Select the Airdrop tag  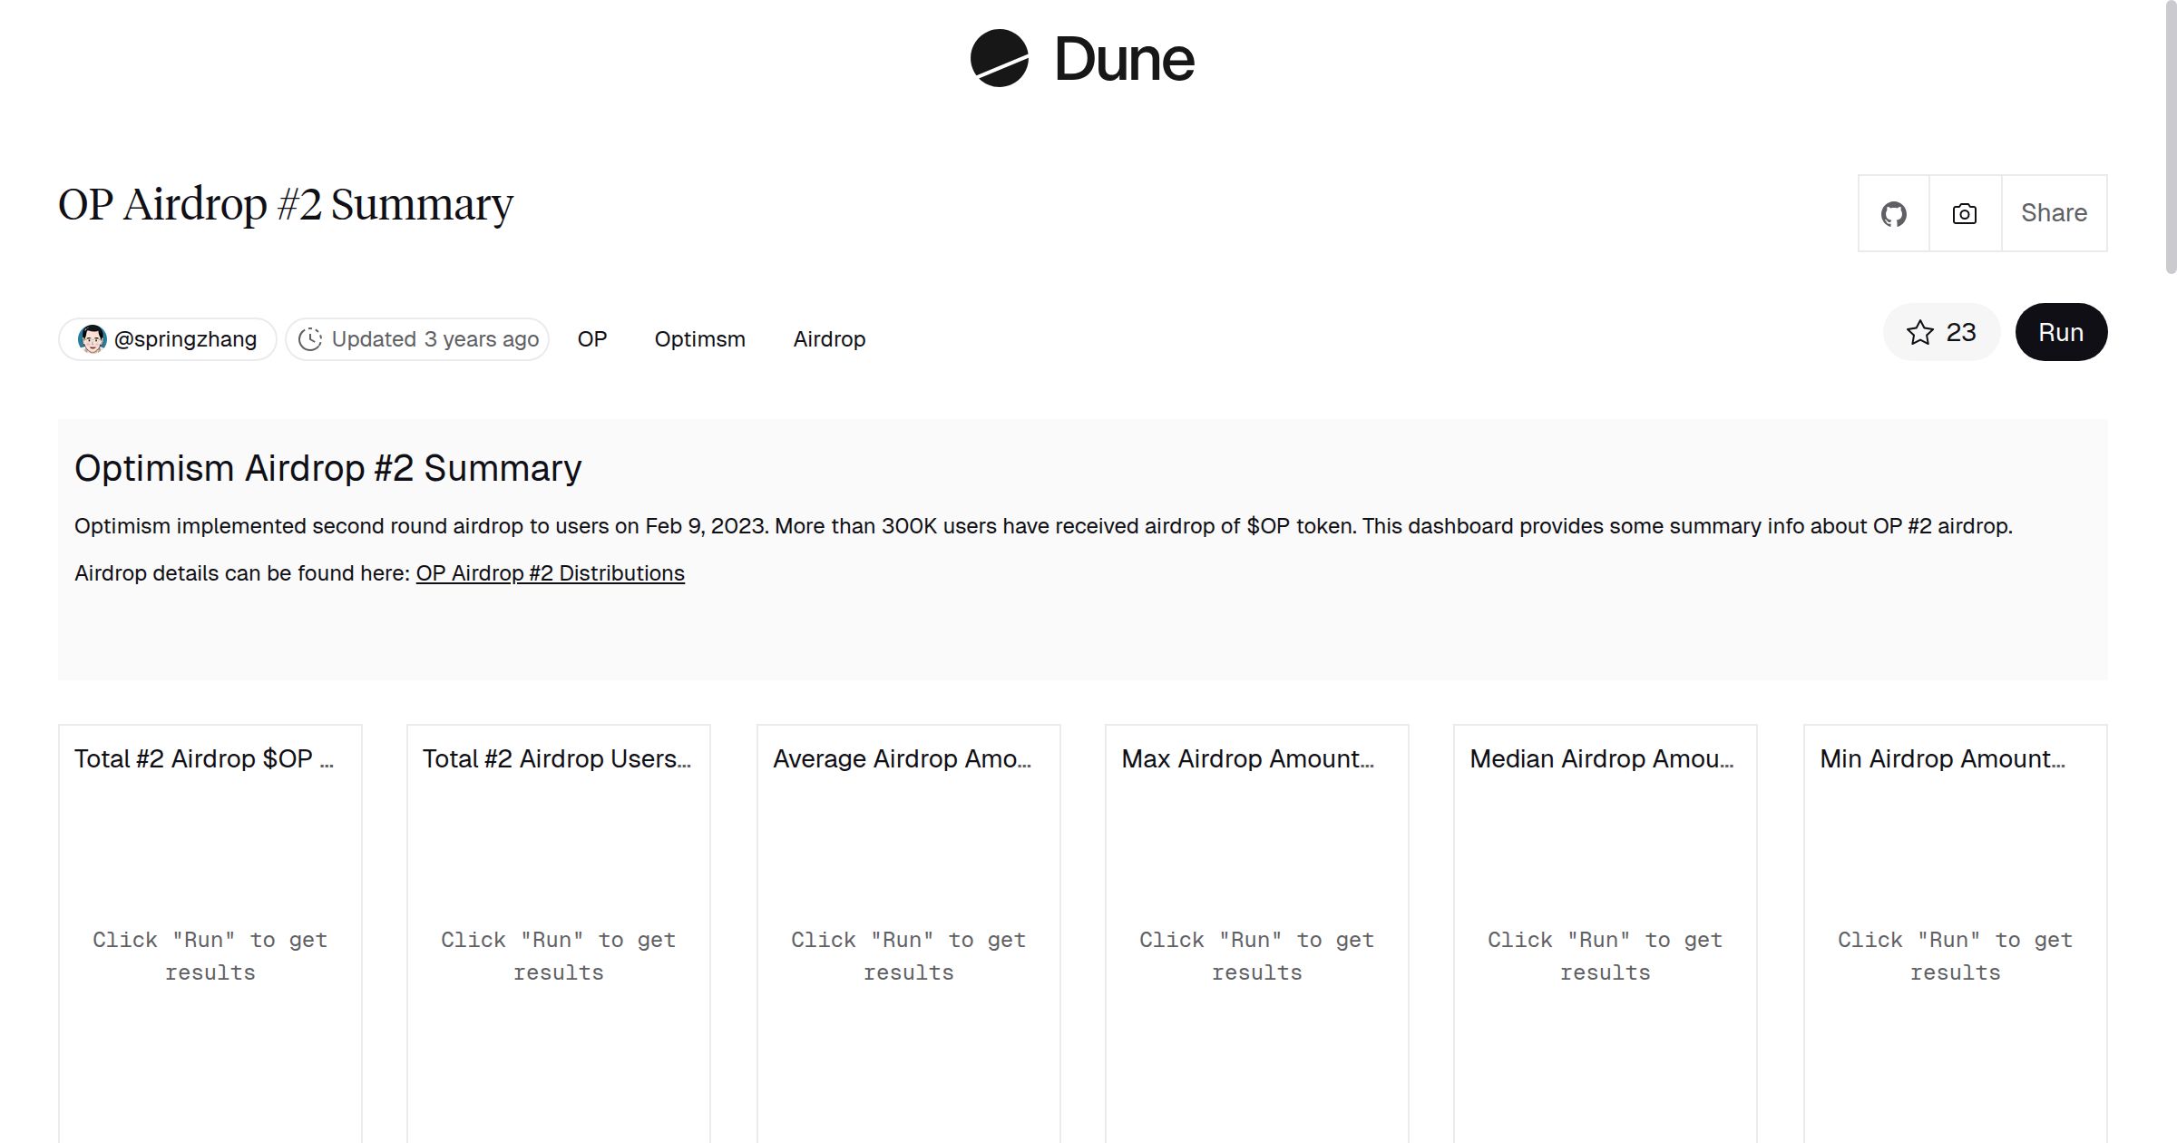pyautogui.click(x=829, y=339)
